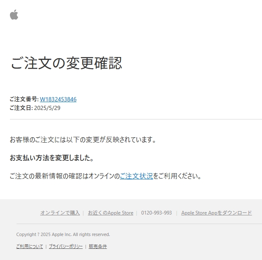
Task: Open the ご利用について footer link
Action: (30, 246)
